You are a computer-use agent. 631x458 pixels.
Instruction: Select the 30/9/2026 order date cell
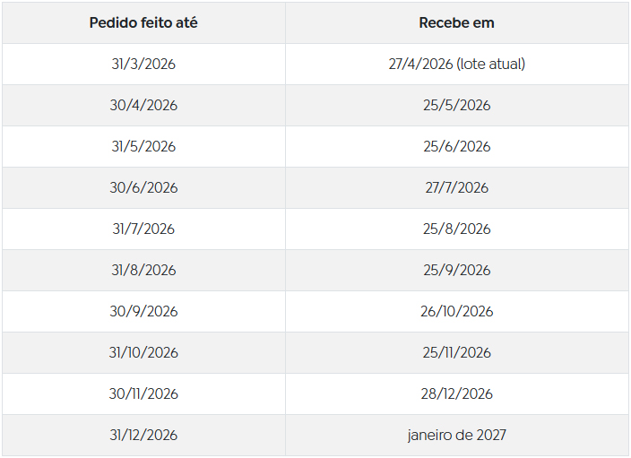click(x=143, y=312)
